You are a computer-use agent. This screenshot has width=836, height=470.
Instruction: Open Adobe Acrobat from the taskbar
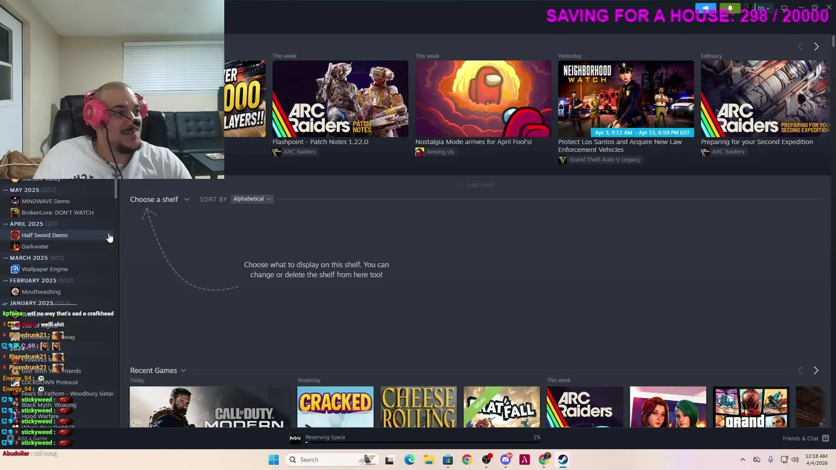pos(524,460)
